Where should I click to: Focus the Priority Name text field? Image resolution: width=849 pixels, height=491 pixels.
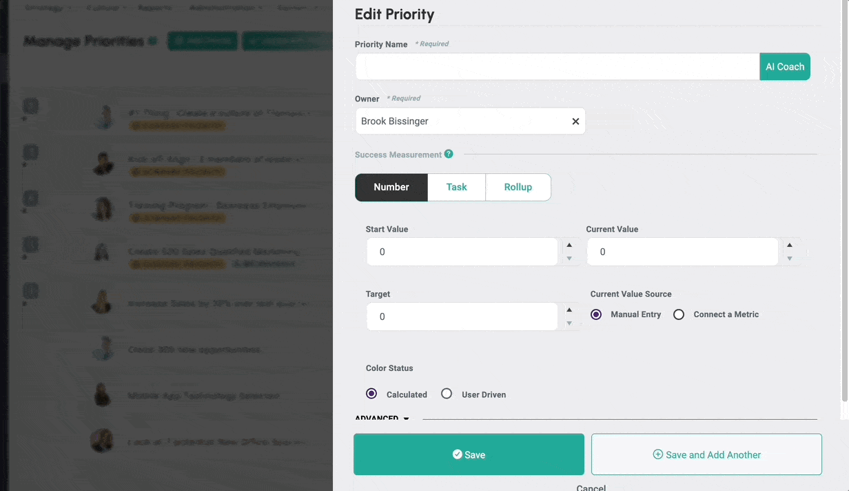(x=557, y=67)
